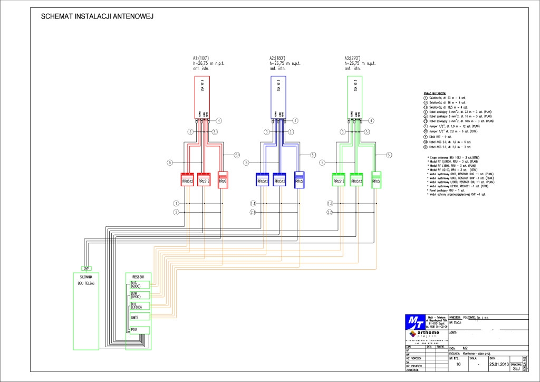Click the date '25.01.2013'
This screenshot has width=540, height=382.
[499, 364]
